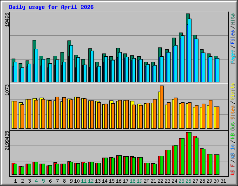Click the bright green kB Out bar for day 2

[x=22, y=171]
